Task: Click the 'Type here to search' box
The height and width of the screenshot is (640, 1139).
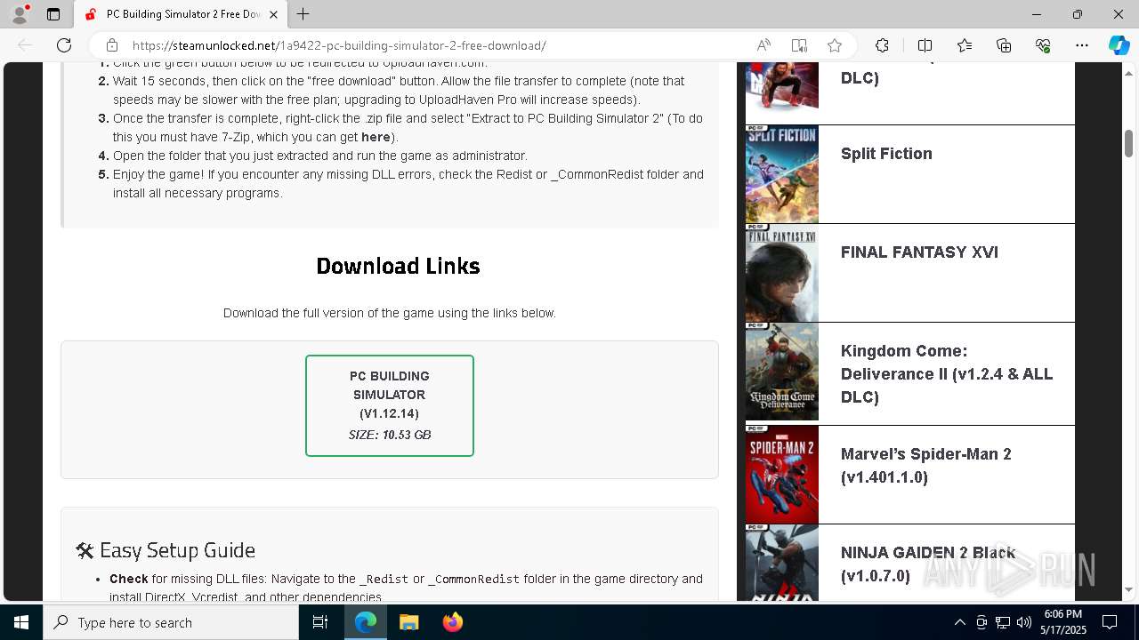Action: tap(171, 622)
